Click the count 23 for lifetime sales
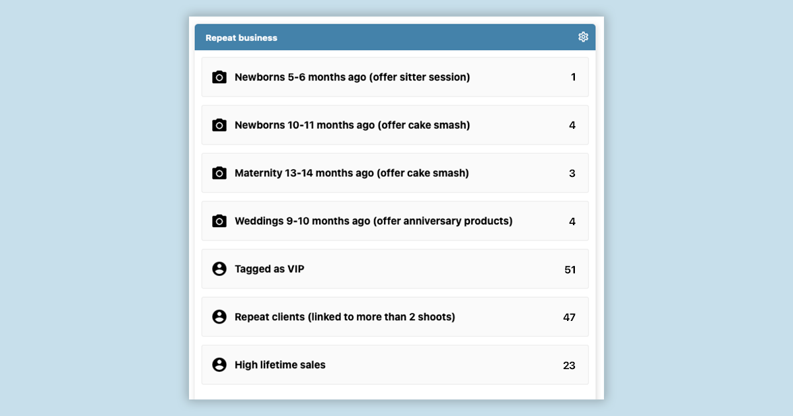The width and height of the screenshot is (793, 416). tap(569, 365)
